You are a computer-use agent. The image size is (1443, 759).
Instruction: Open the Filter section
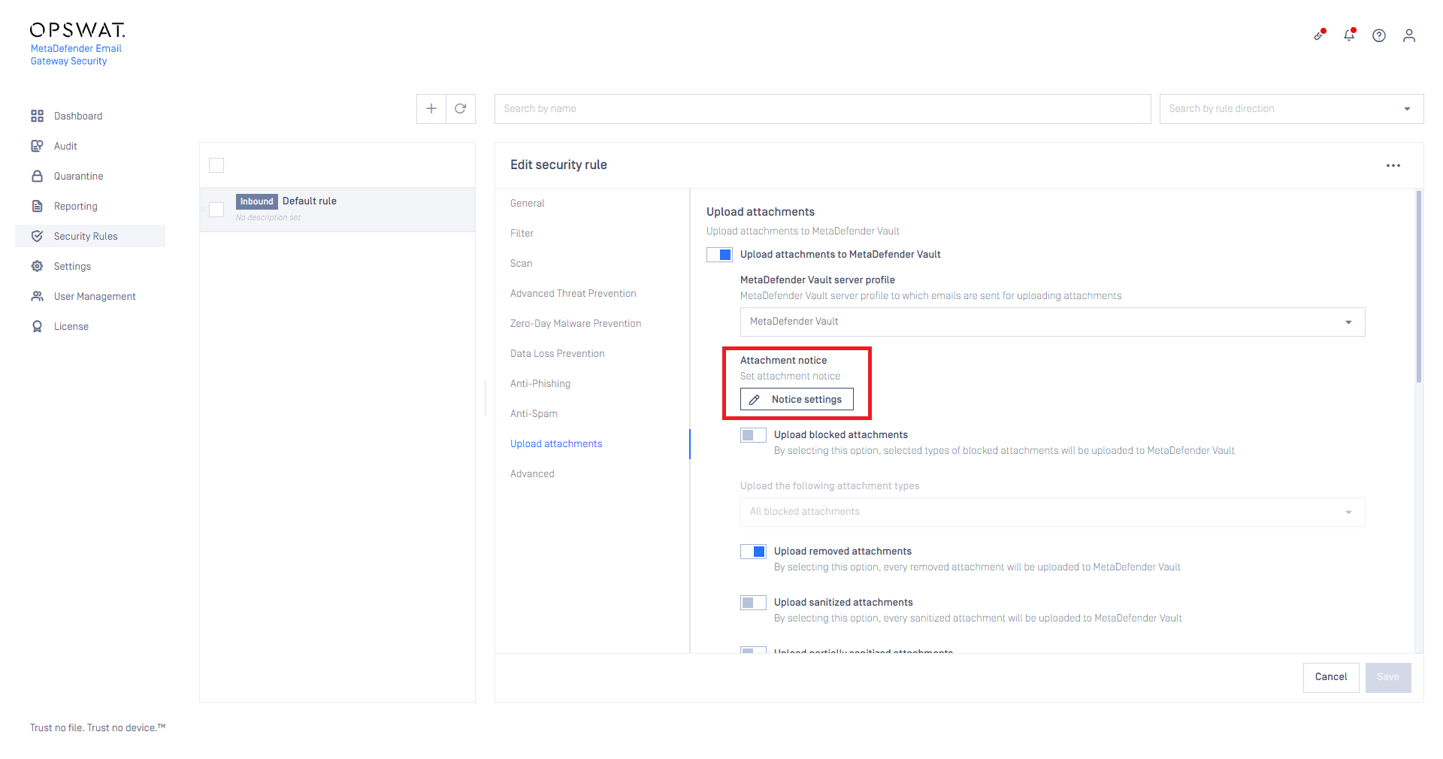tap(522, 233)
